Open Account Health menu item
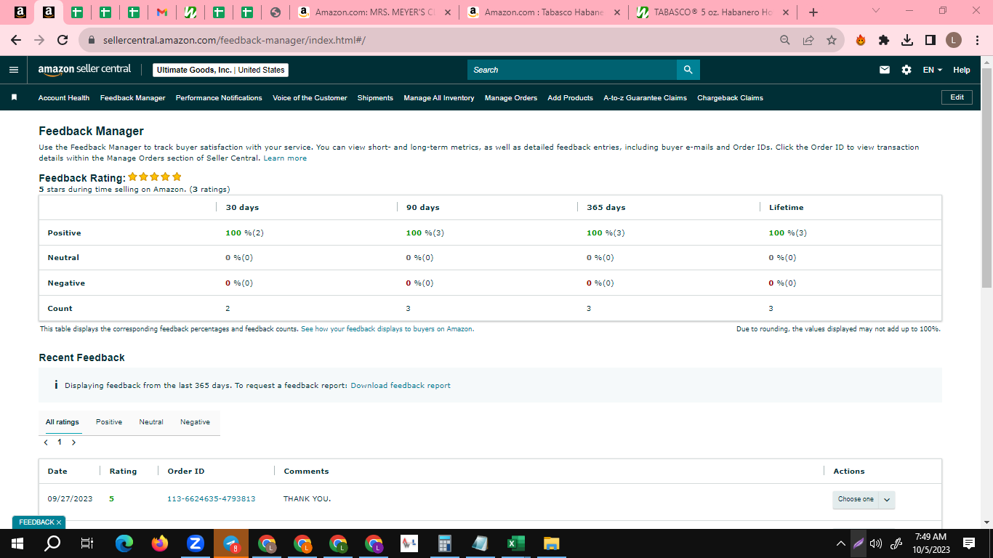The width and height of the screenshot is (993, 558). (64, 97)
